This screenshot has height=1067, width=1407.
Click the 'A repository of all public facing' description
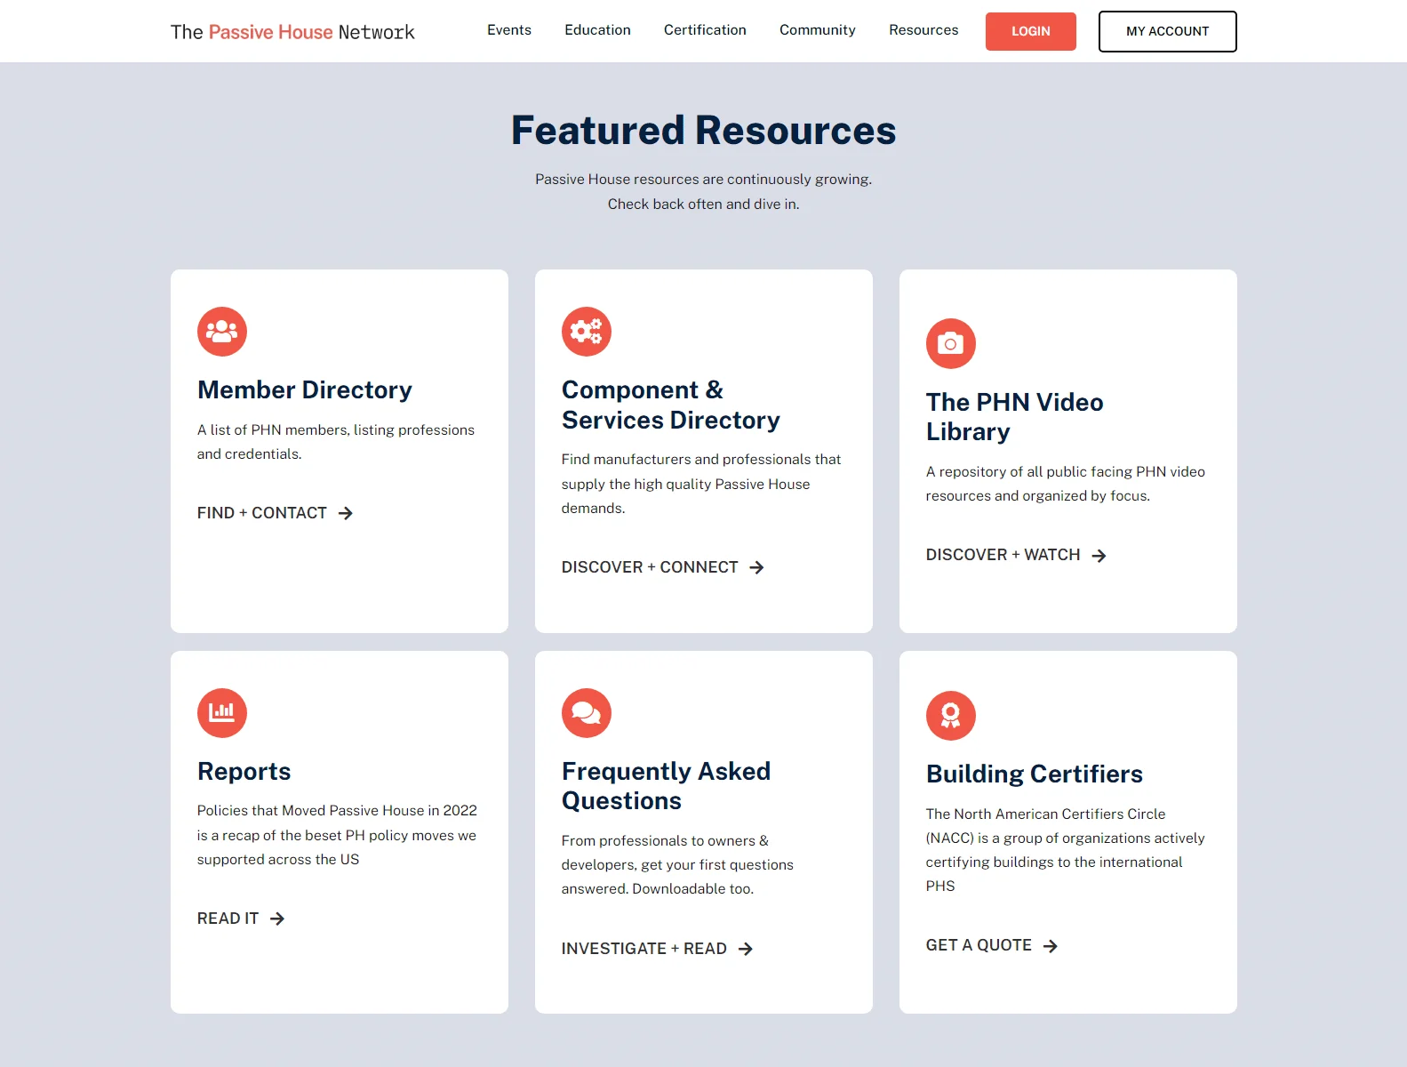tap(1066, 484)
